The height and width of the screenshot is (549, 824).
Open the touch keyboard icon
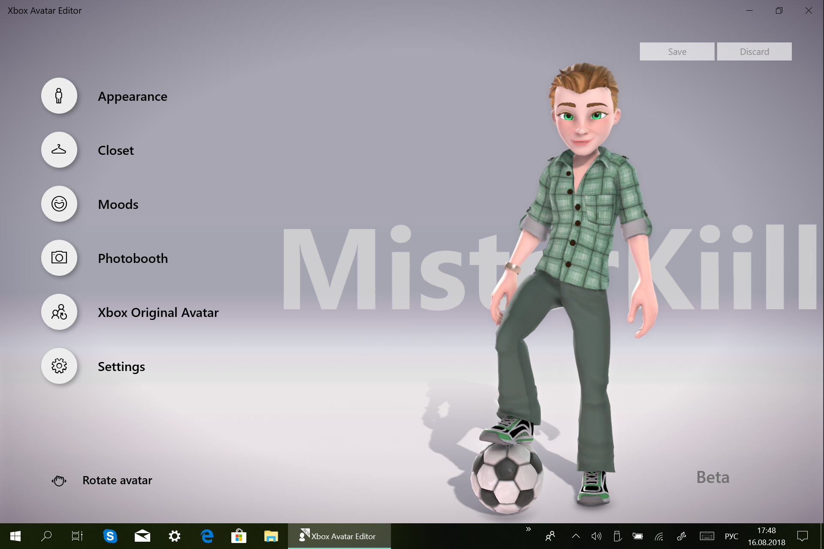tap(707, 536)
